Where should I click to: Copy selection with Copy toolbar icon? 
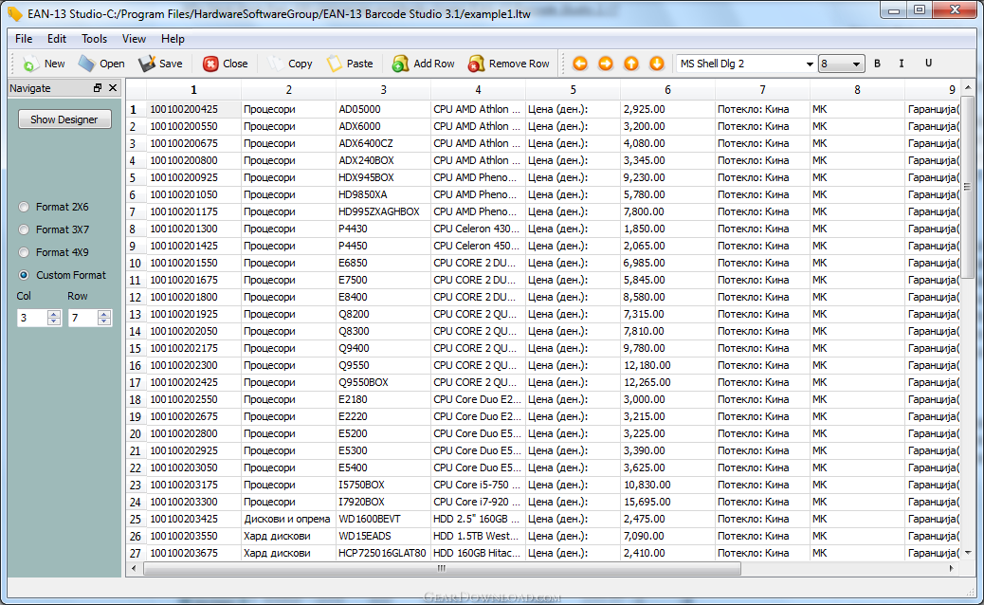(276, 64)
